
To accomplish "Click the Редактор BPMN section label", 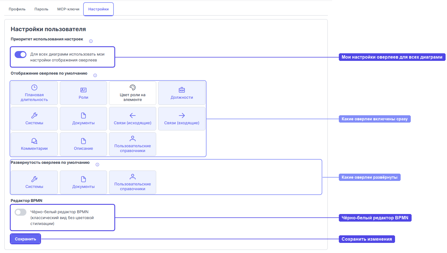I will click(26, 201).
